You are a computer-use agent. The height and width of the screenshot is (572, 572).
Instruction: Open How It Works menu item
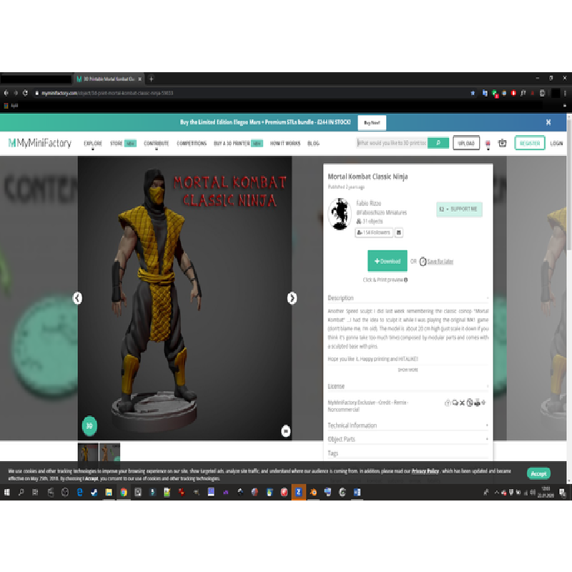pos(285,144)
